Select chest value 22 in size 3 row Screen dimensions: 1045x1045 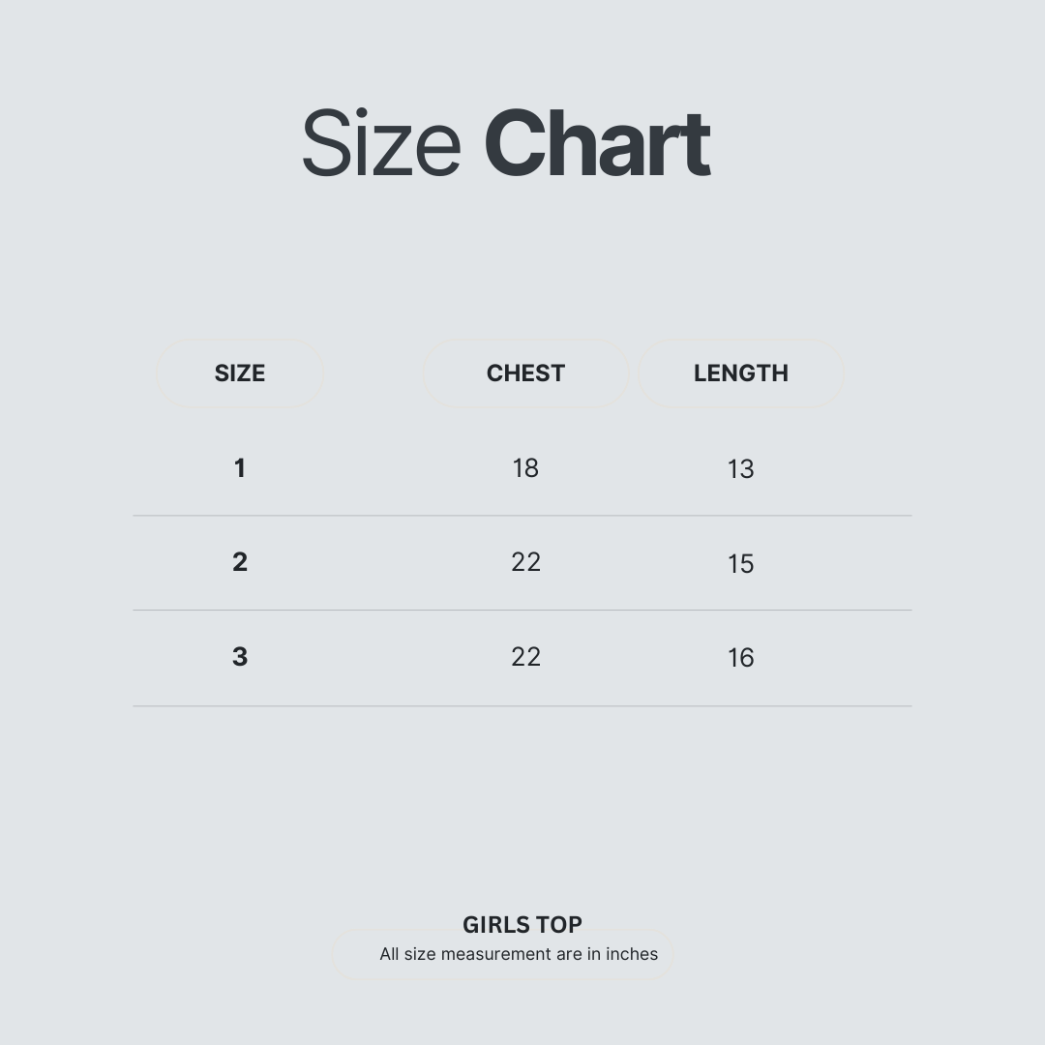tap(525, 657)
